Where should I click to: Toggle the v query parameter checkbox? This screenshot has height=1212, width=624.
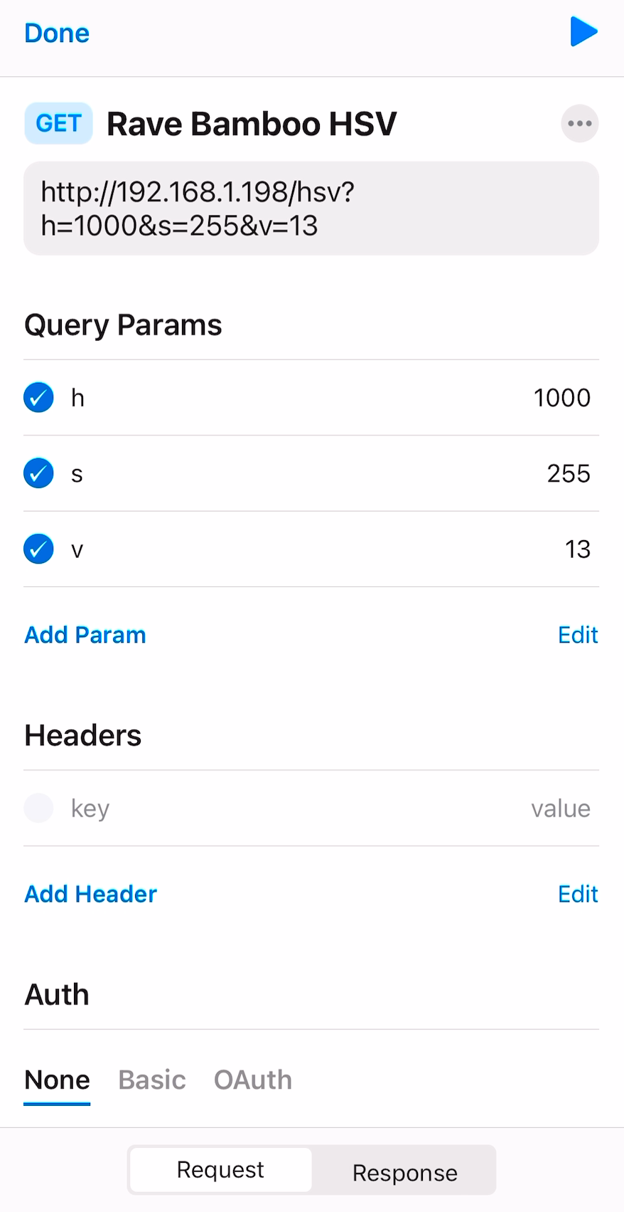pos(39,549)
